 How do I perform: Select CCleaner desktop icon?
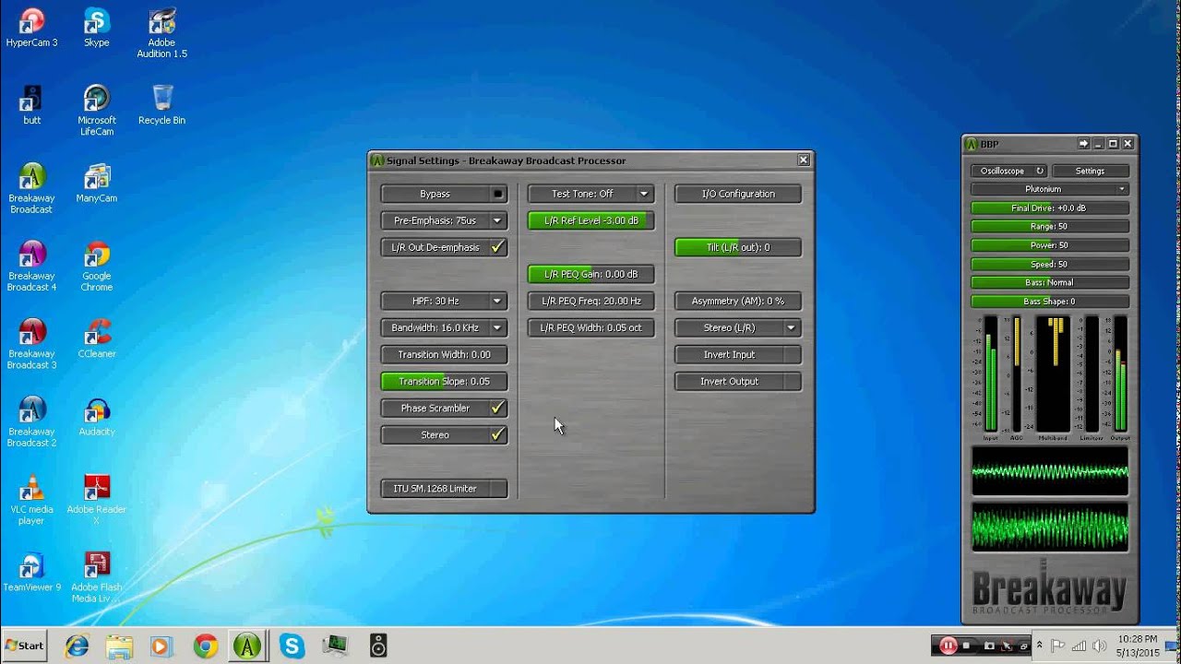click(96, 338)
